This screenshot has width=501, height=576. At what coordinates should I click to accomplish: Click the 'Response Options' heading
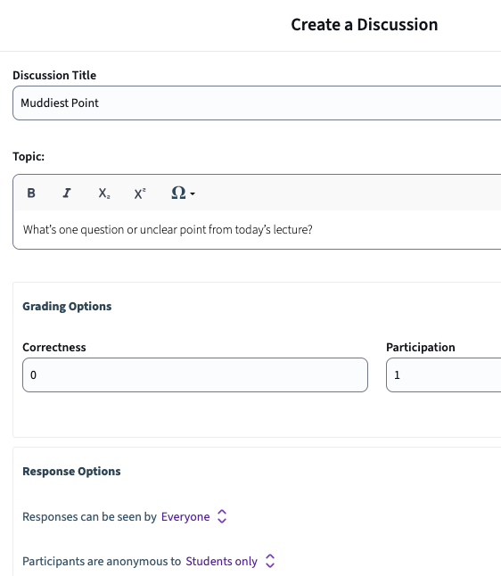[71, 472]
